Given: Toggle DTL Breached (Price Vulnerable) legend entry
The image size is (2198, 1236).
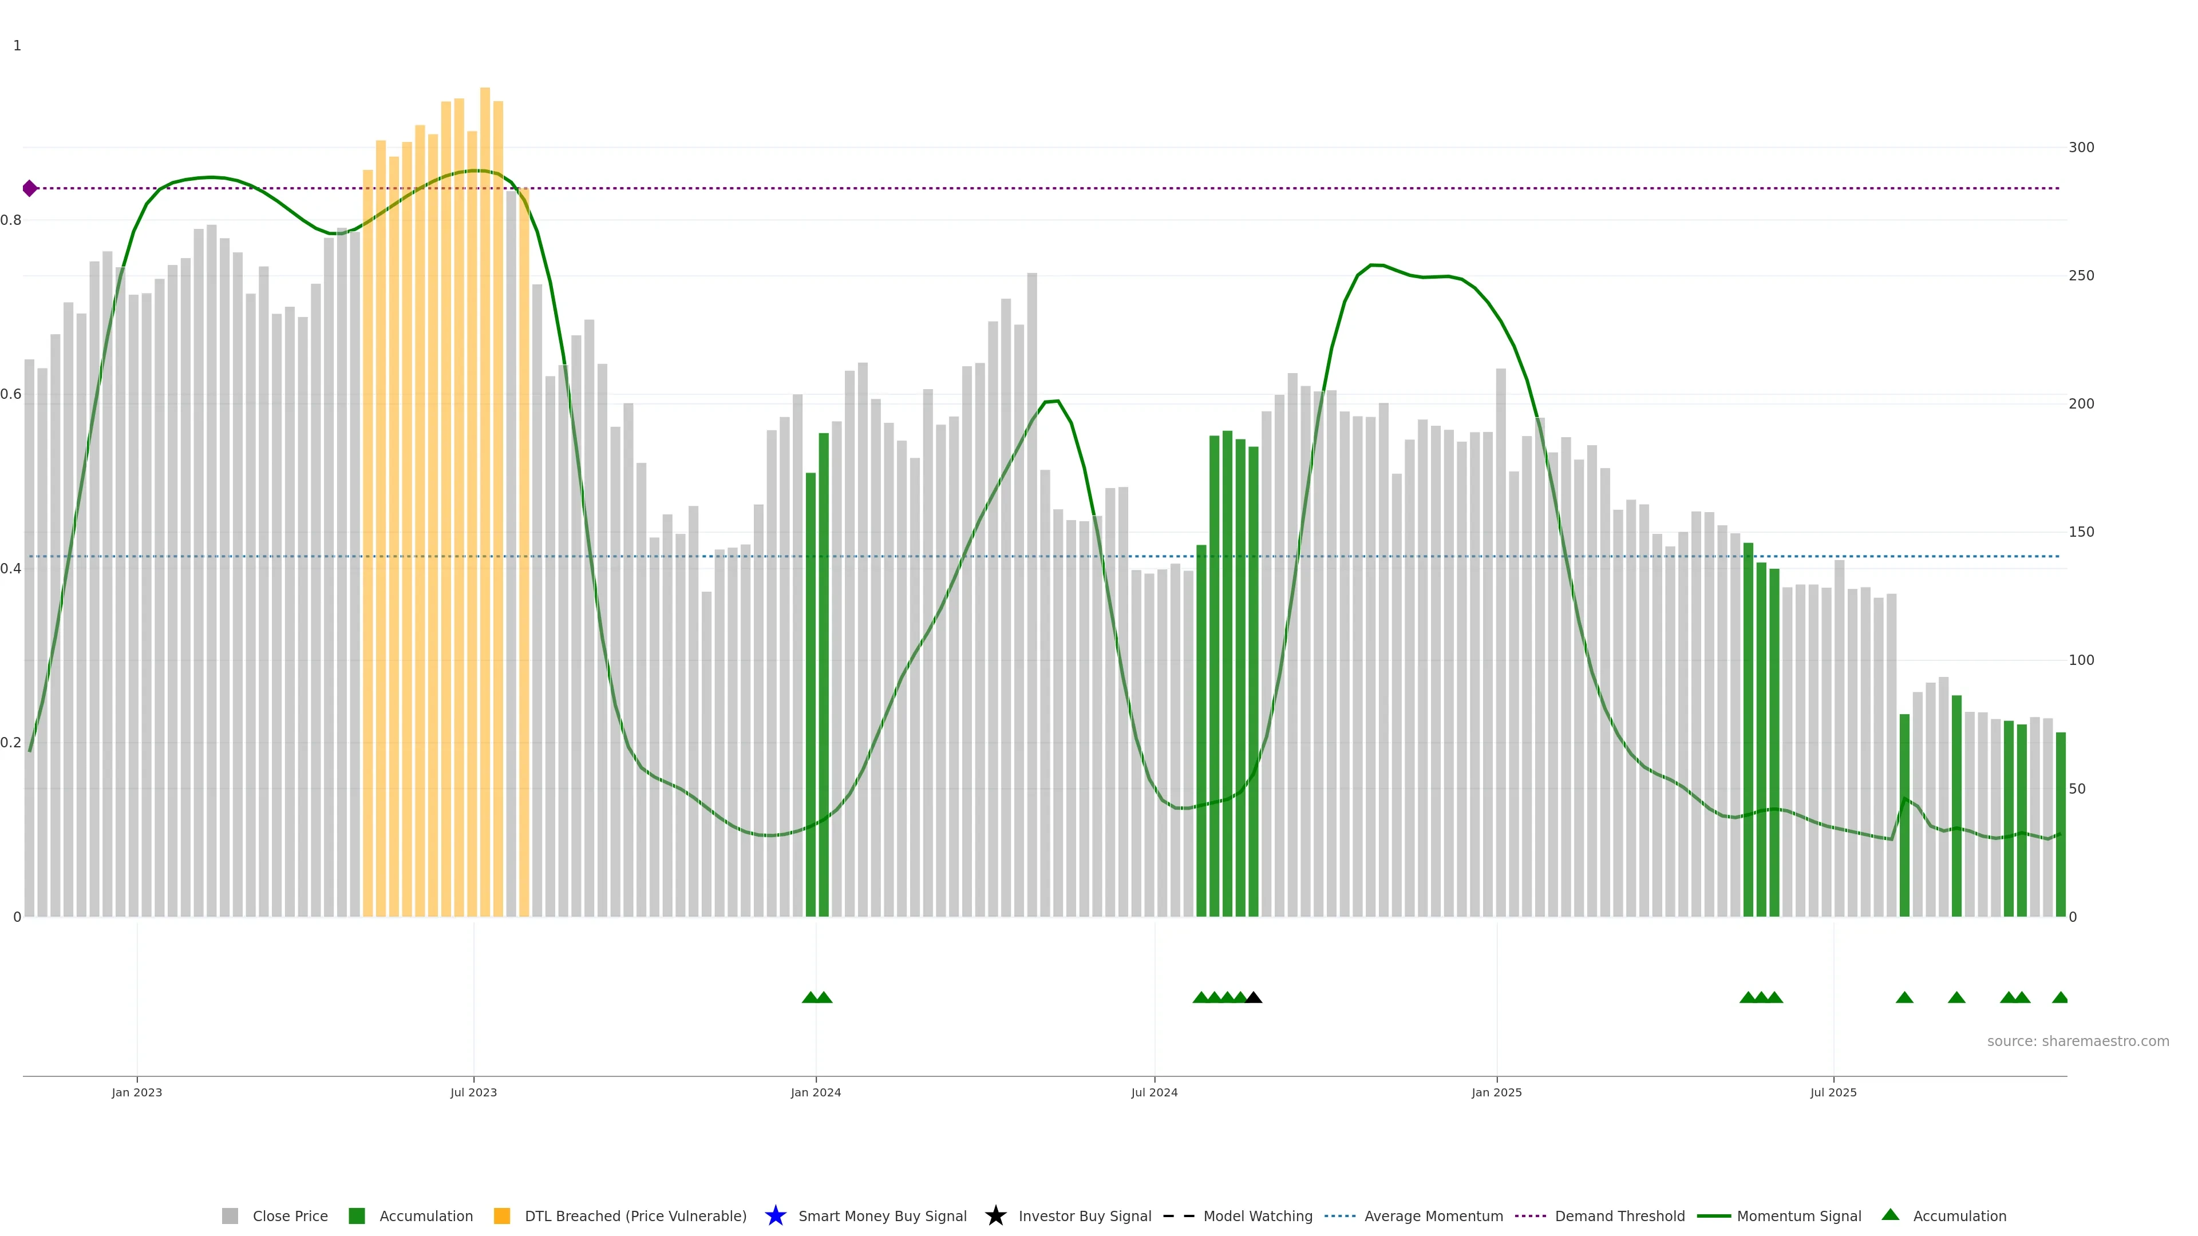Looking at the screenshot, I should click(635, 1215).
